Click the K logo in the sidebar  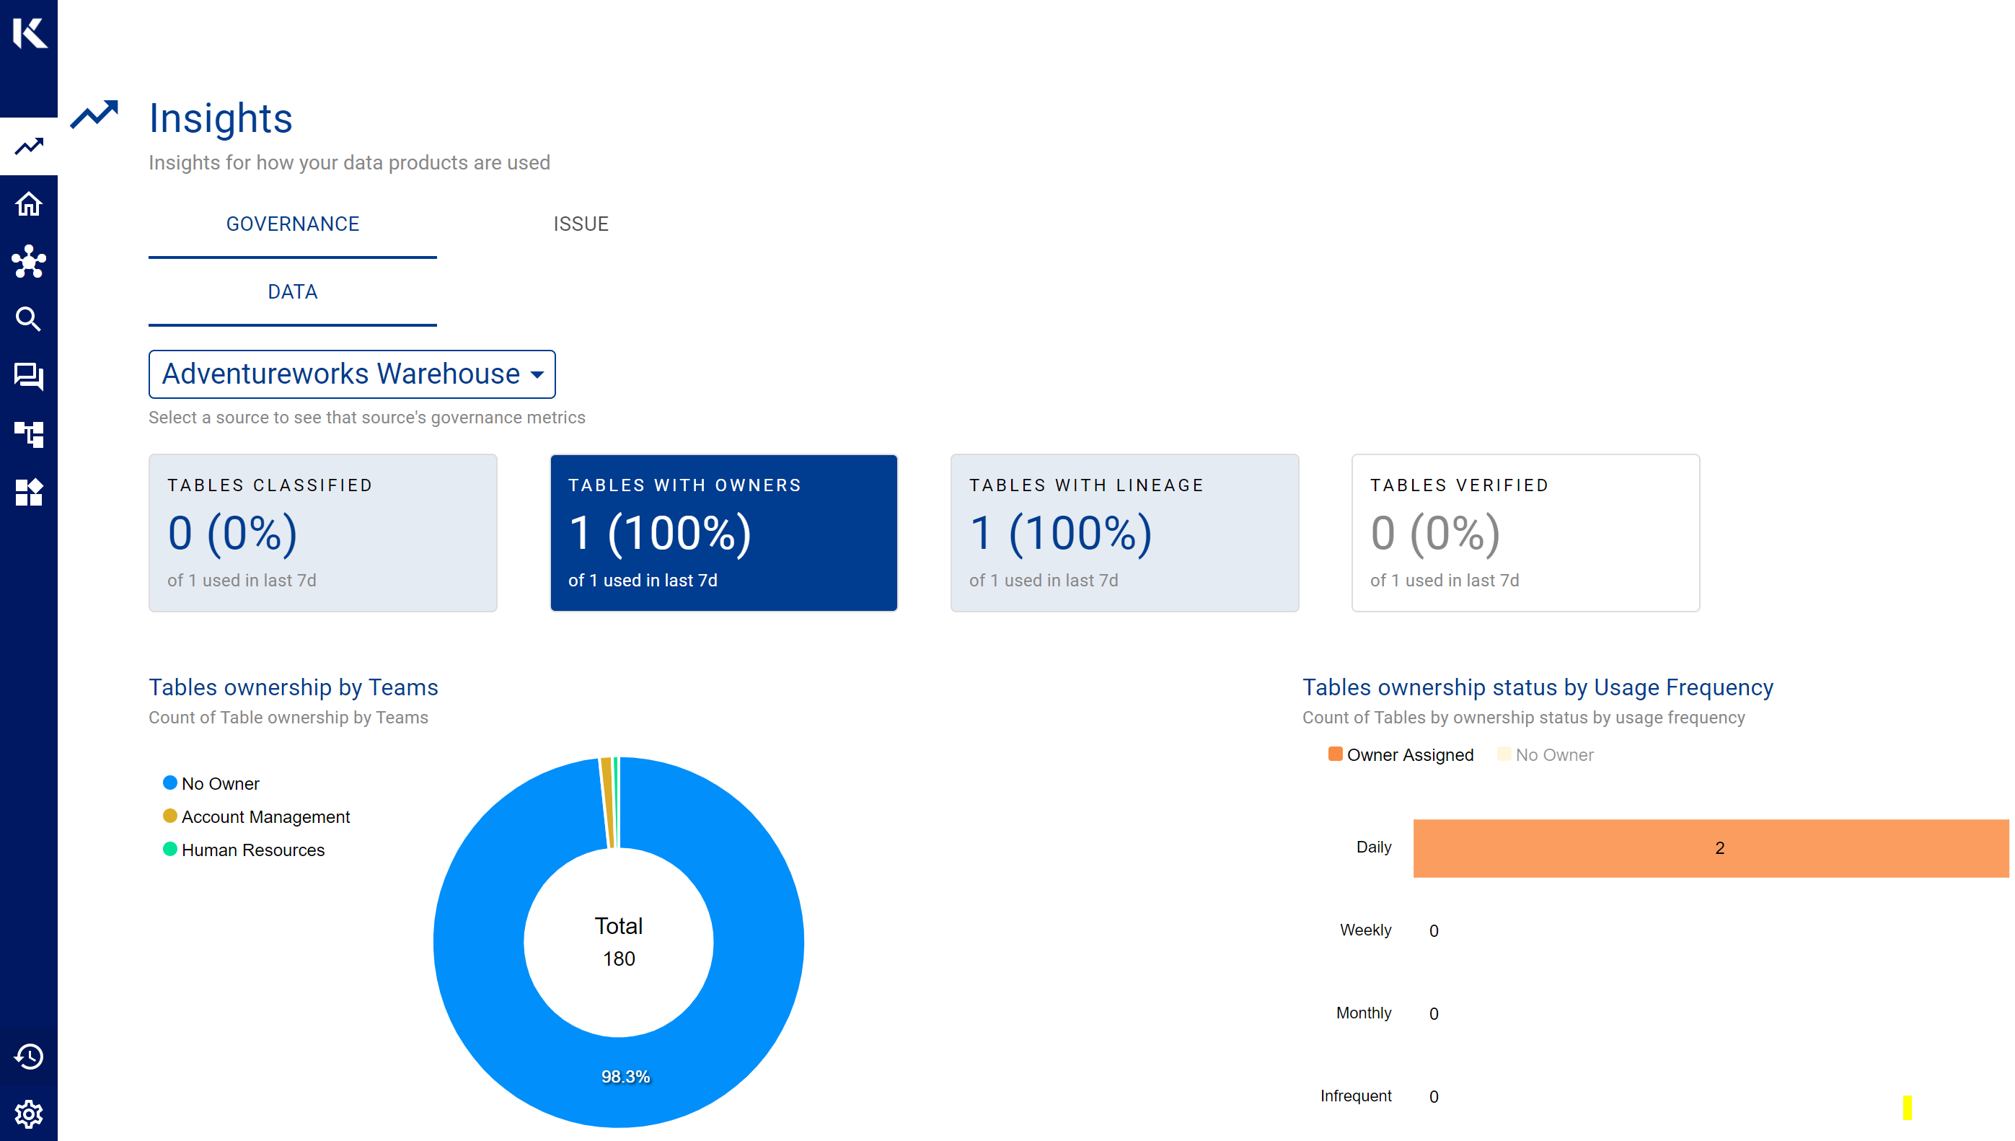pos(29,33)
